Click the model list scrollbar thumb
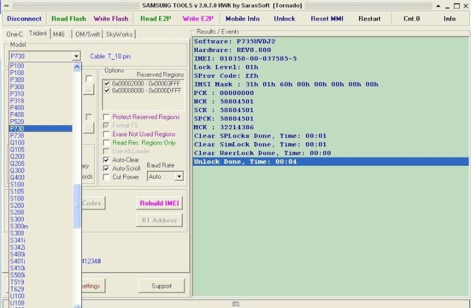This screenshot has width=471, height=308. [77, 206]
